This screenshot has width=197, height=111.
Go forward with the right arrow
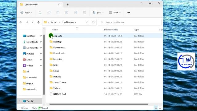pyautogui.click(x=27, y=22)
